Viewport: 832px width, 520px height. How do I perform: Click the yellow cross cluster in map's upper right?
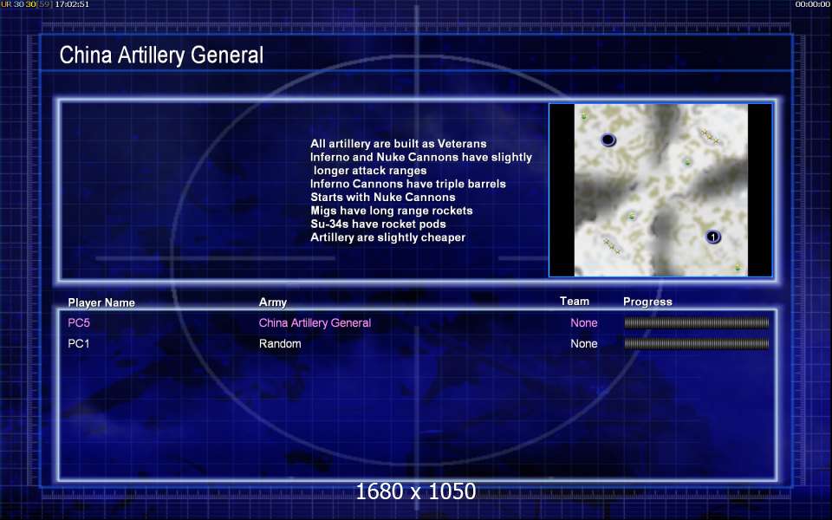[x=710, y=136]
